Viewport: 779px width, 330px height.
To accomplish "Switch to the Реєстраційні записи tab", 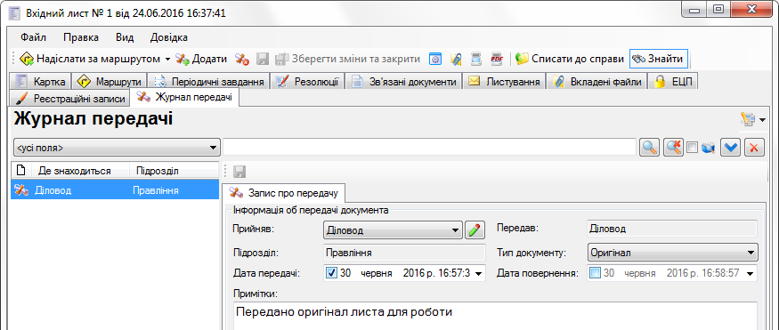I will click(x=70, y=99).
